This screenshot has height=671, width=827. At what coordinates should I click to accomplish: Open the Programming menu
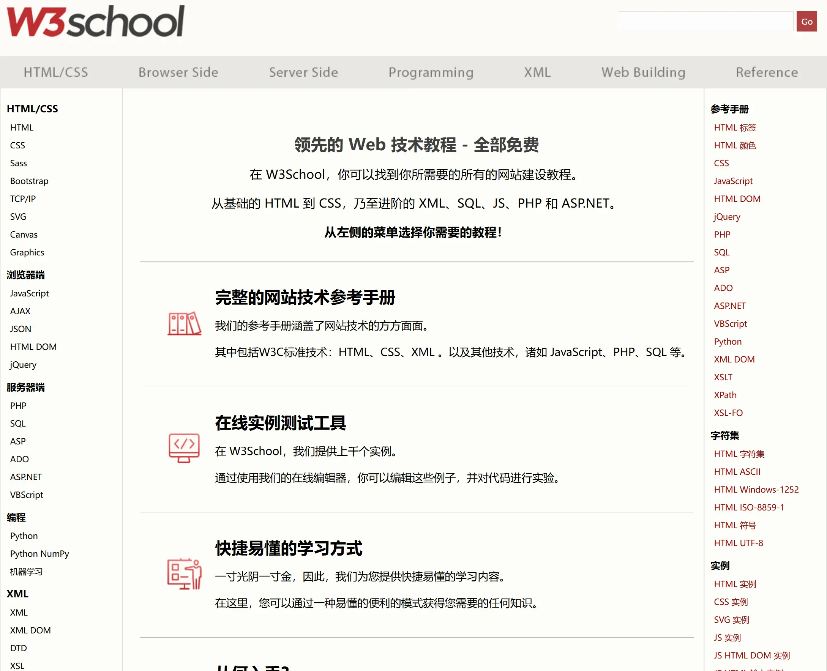(x=431, y=72)
